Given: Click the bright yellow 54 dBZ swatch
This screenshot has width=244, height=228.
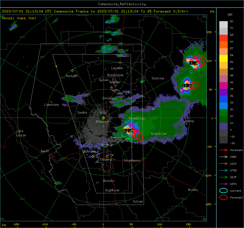Looking at the screenshot, I should click(223, 59).
